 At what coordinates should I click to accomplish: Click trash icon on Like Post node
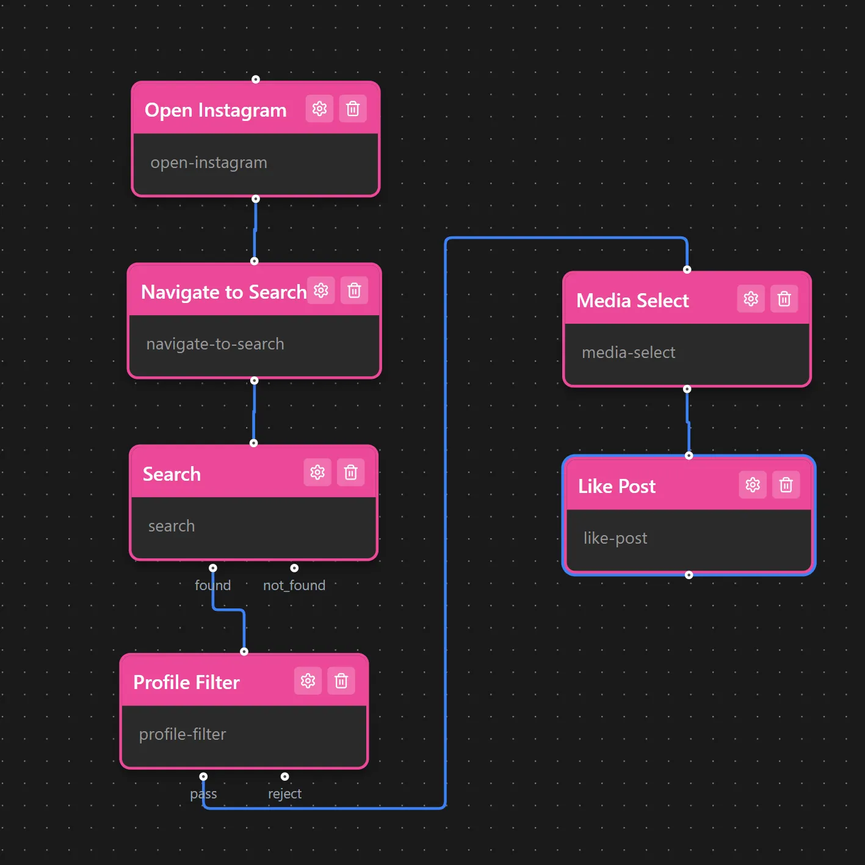point(786,485)
